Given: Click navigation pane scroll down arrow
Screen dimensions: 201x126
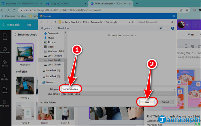Looking at the screenshot, I should click(65, 83).
